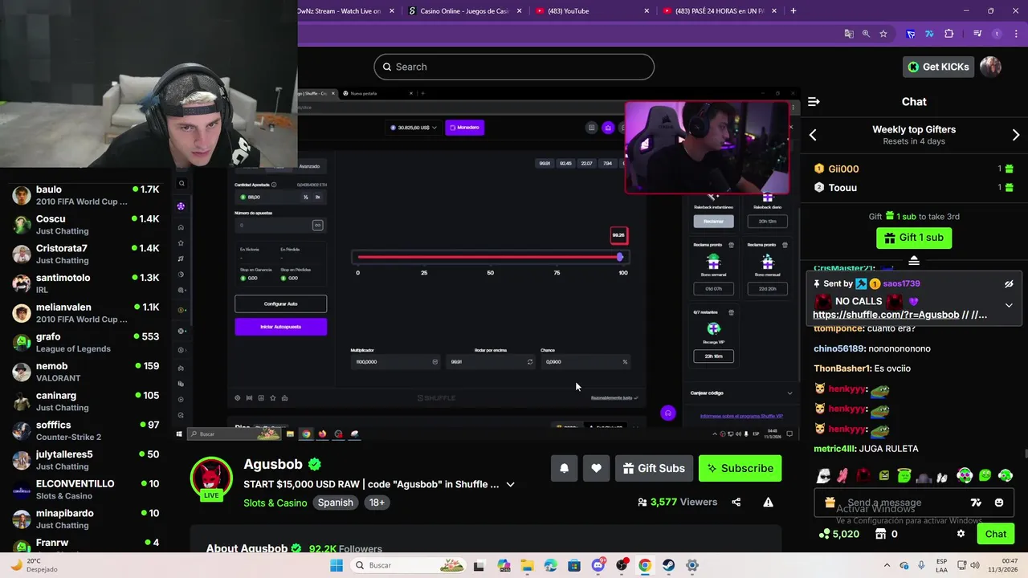Open the media control music icon in Chrome
The image size is (1028, 578).
977,34
